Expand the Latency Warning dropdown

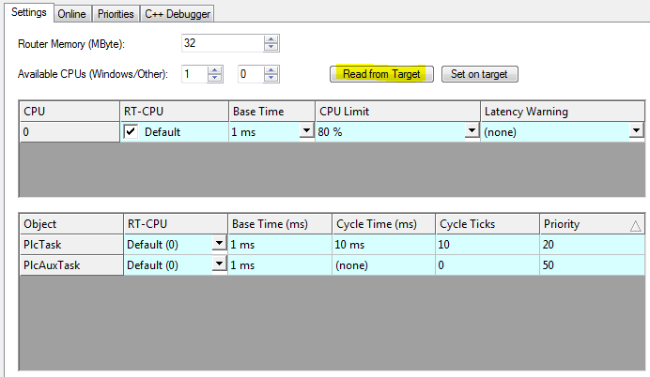(x=636, y=130)
